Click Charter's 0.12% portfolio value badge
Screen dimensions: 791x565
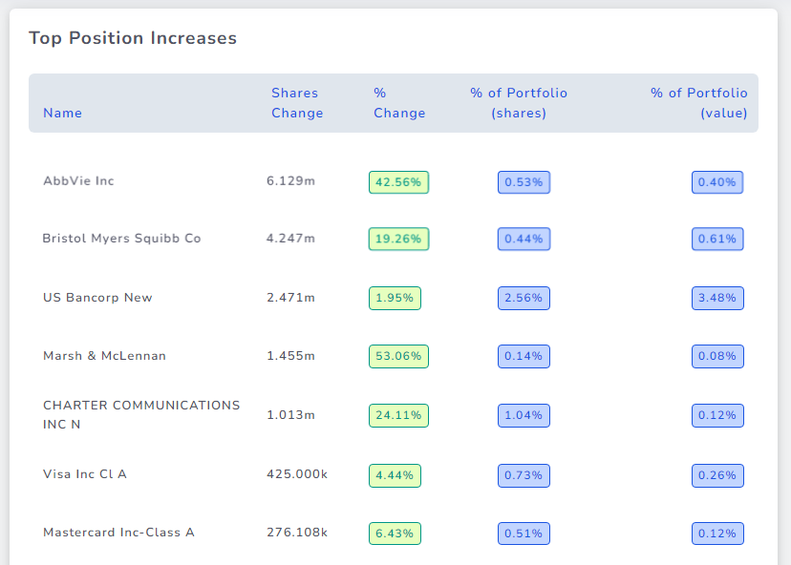717,415
